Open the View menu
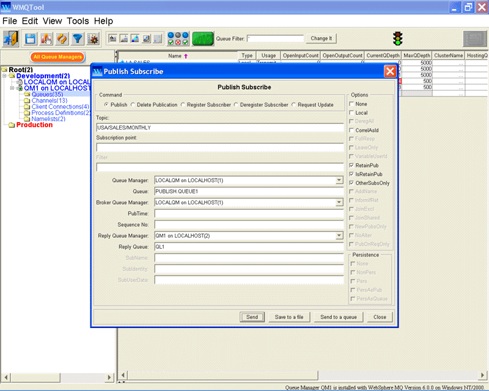The width and height of the screenshot is (489, 391). [53, 21]
